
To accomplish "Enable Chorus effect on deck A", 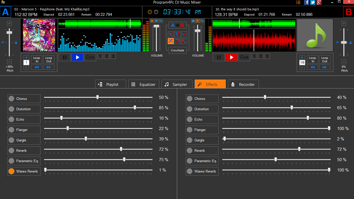I will [24, 99].
